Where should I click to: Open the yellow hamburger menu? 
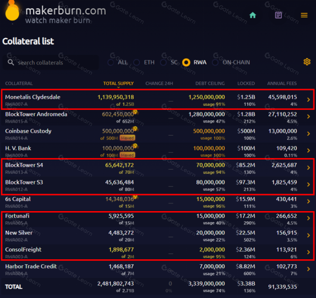(x=304, y=15)
